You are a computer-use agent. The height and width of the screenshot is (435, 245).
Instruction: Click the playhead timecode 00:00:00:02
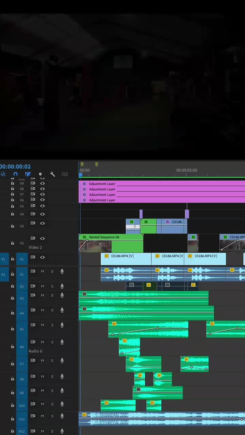[16, 167]
